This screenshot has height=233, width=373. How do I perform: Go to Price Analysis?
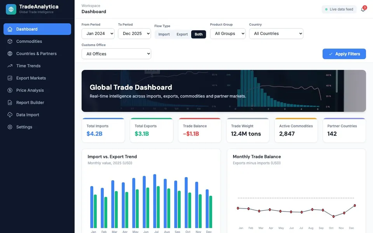[37, 90]
